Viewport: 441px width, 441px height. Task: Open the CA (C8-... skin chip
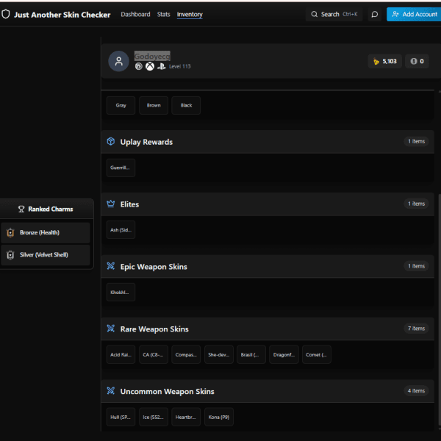click(154, 355)
